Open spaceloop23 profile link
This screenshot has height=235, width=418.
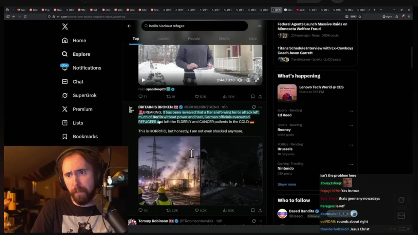tap(156, 89)
